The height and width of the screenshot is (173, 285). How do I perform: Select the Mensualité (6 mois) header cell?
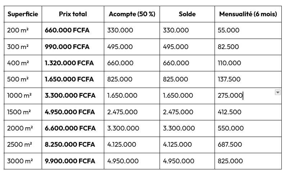click(x=248, y=14)
